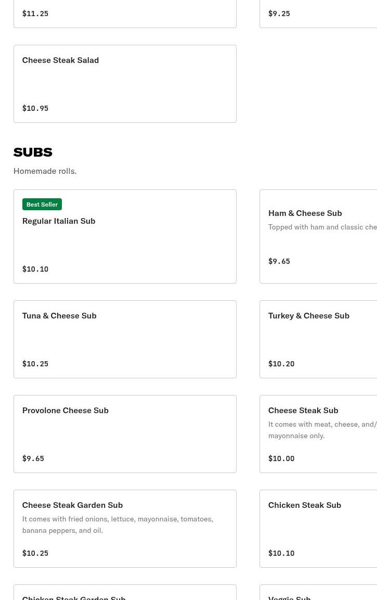Choose the Tuna & Cheese Sub
The height and width of the screenshot is (600, 377).
pyautogui.click(x=125, y=339)
